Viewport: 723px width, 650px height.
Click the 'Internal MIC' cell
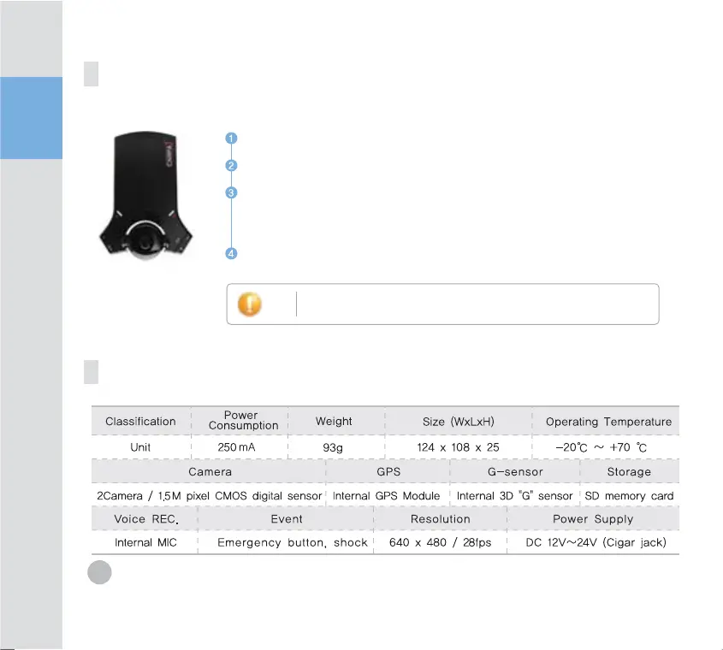point(145,542)
